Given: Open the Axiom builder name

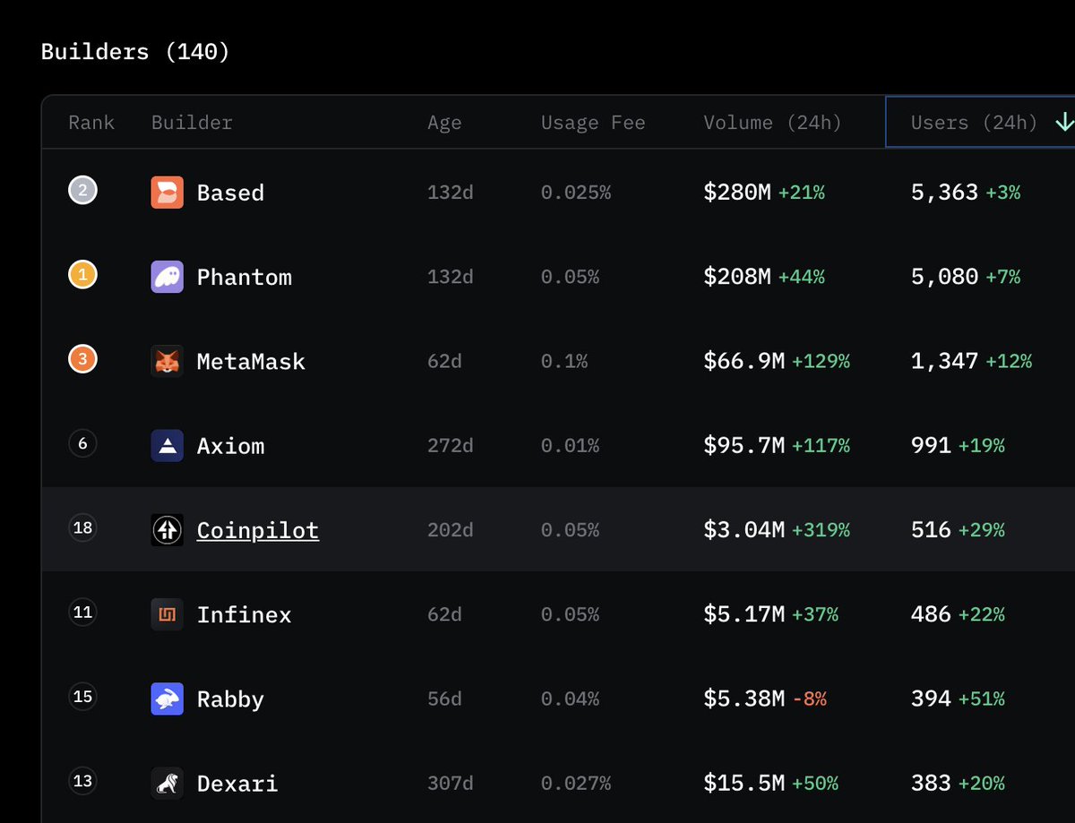Looking at the screenshot, I should (x=230, y=446).
